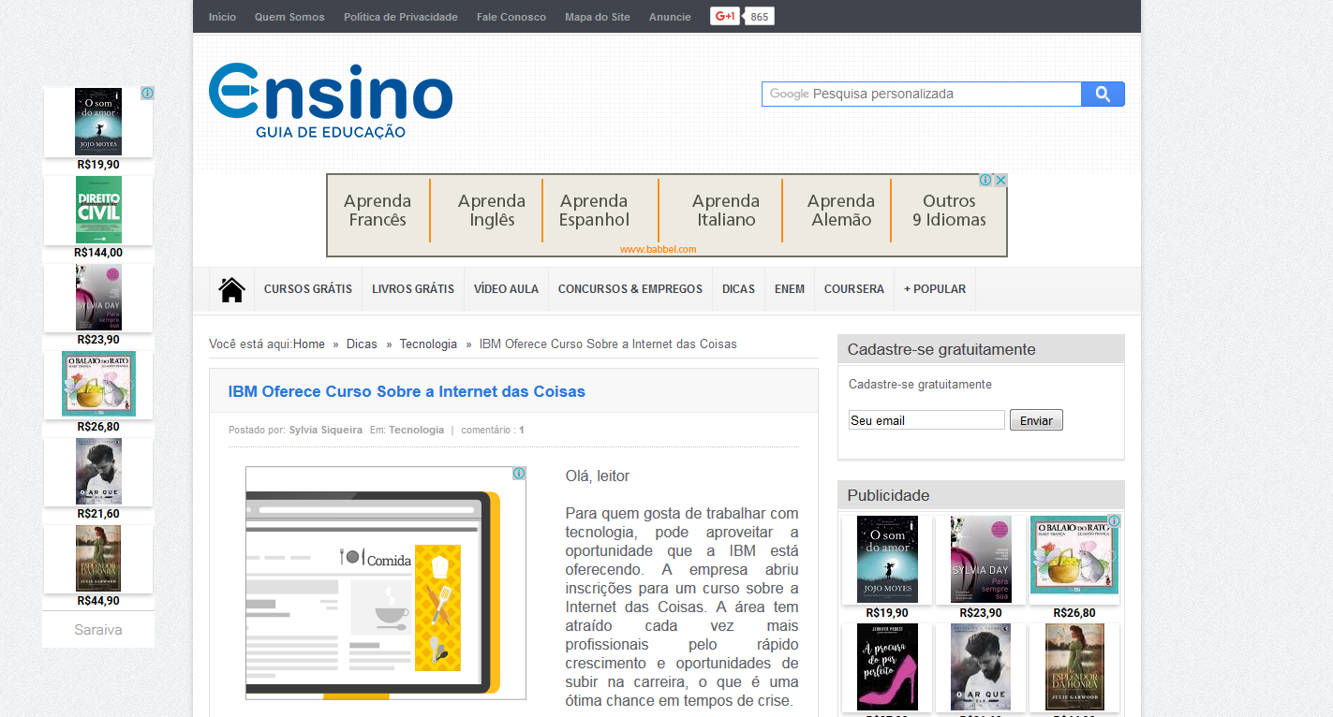Screen dimensions: 1333x717
Task: Click the Saraiva label under left ads
Action: (98, 630)
